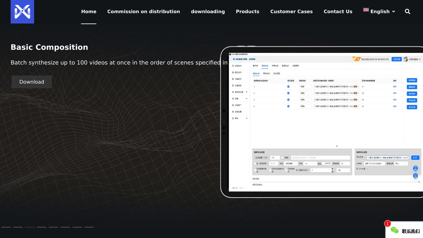Image resolution: width=423 pixels, height=238 pixels.
Task: Toggle the checkbox in scene row 3
Action: coord(288,100)
